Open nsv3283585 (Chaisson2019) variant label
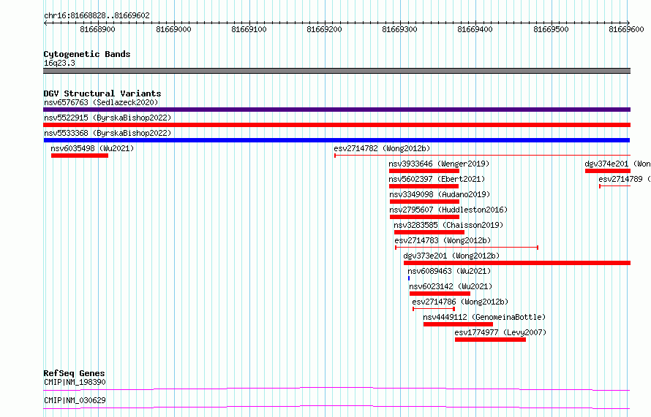The width and height of the screenshot is (651, 417). coord(448,225)
